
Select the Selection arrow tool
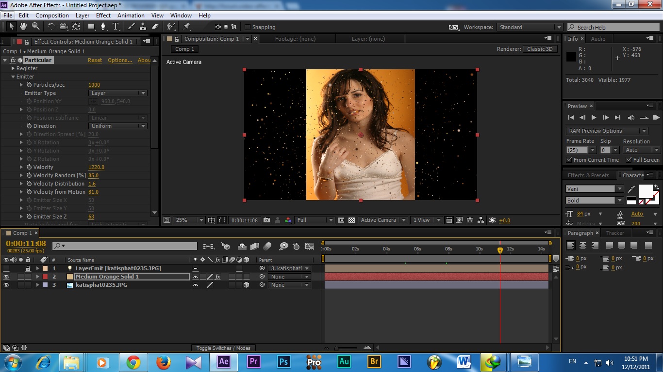pyautogui.click(x=12, y=27)
